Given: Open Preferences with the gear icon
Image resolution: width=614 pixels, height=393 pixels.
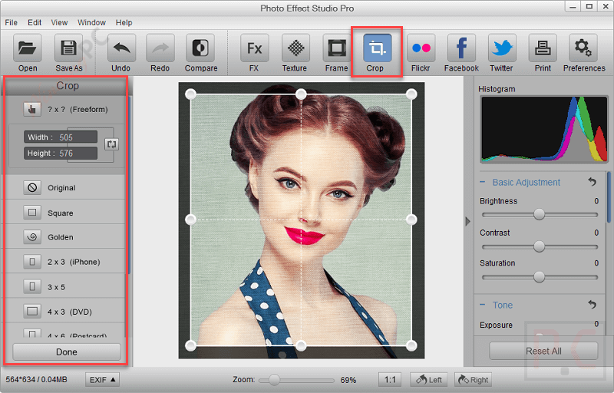Looking at the screenshot, I should (x=583, y=48).
